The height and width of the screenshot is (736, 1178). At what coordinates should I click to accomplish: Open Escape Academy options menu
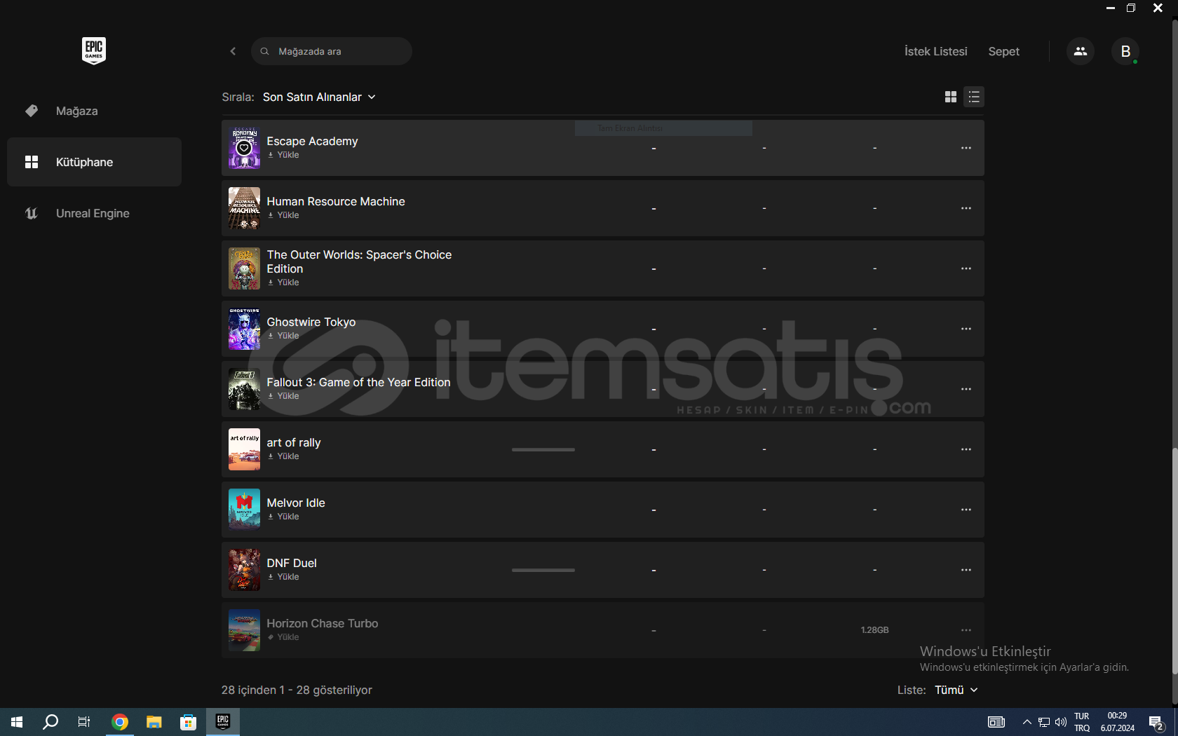click(966, 148)
